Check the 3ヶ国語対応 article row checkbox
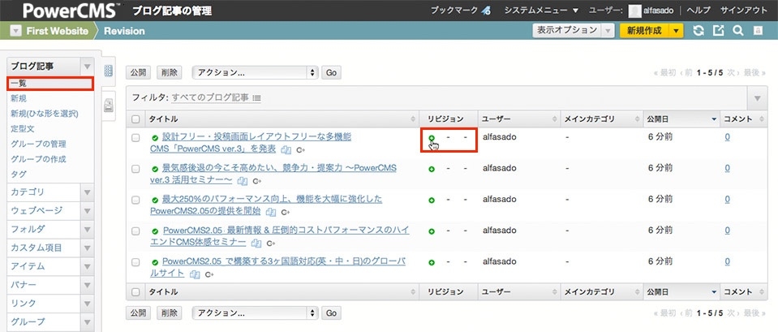Screen dimensions: 778x332 [x=135, y=263]
